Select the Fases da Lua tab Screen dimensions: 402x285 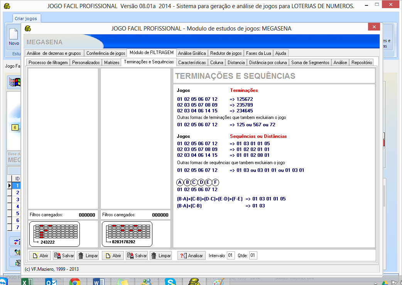click(x=259, y=53)
